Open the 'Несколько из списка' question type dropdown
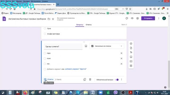Image resolution: width=170 pixels, height=95 pixels. (x=107, y=46)
